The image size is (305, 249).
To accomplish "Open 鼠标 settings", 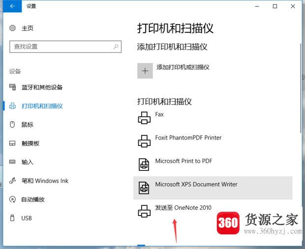I will [27, 125].
